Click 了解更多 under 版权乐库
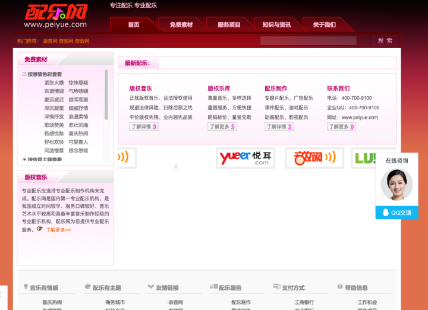This screenshot has width=428, height=310. [x=222, y=126]
